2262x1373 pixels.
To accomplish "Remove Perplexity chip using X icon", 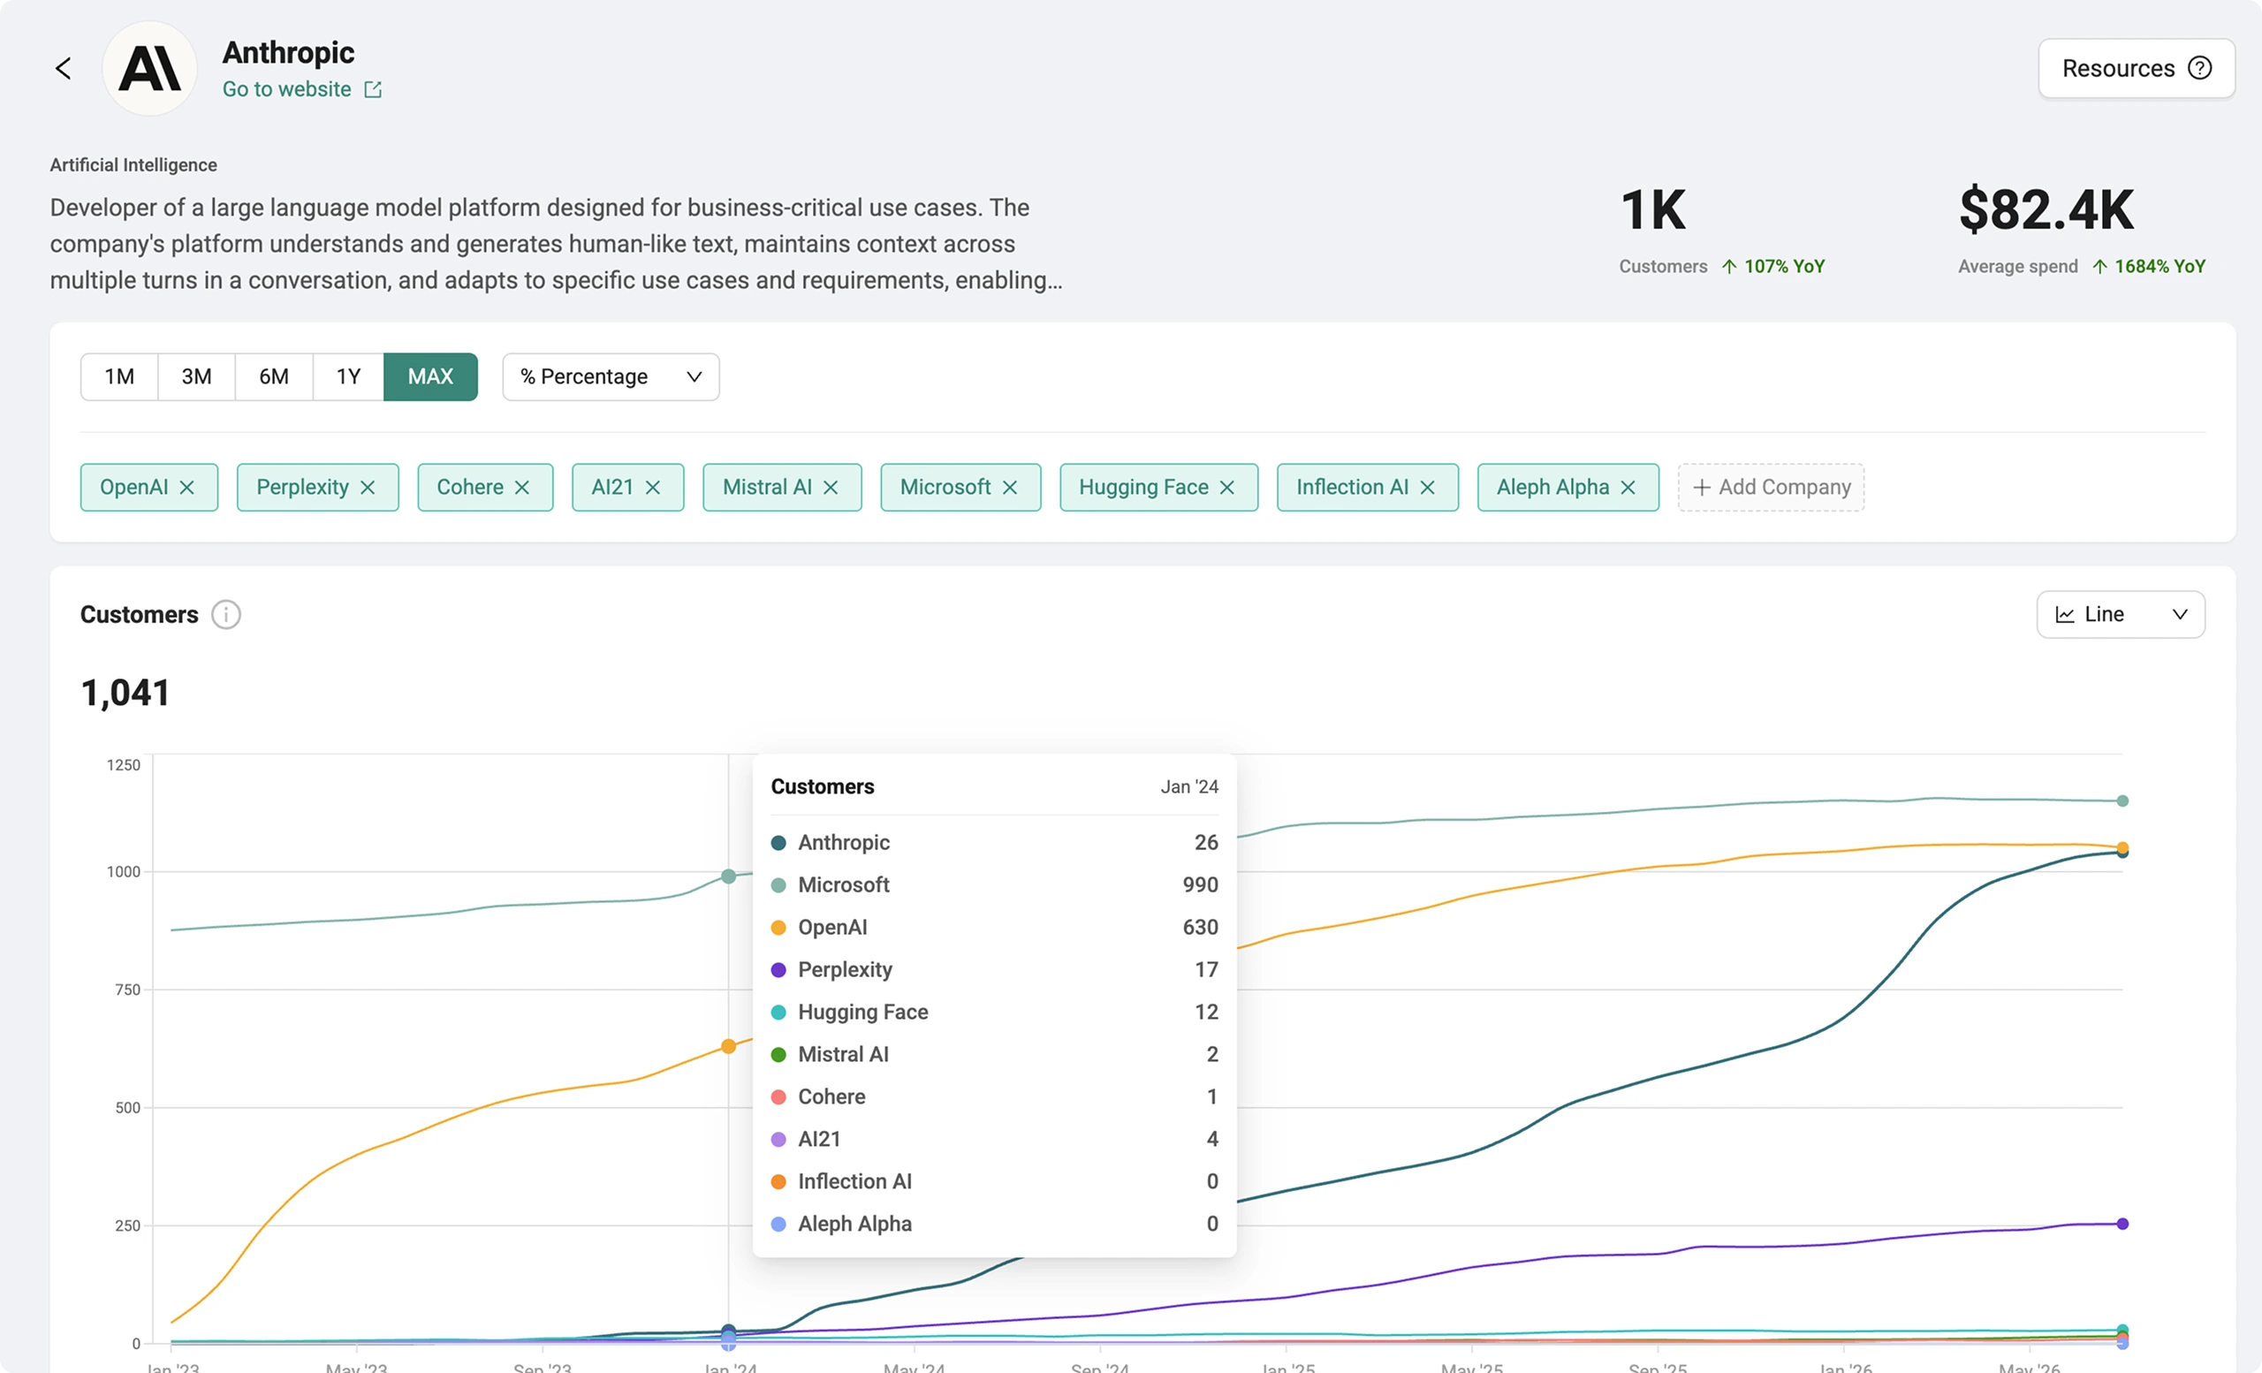I will [368, 488].
